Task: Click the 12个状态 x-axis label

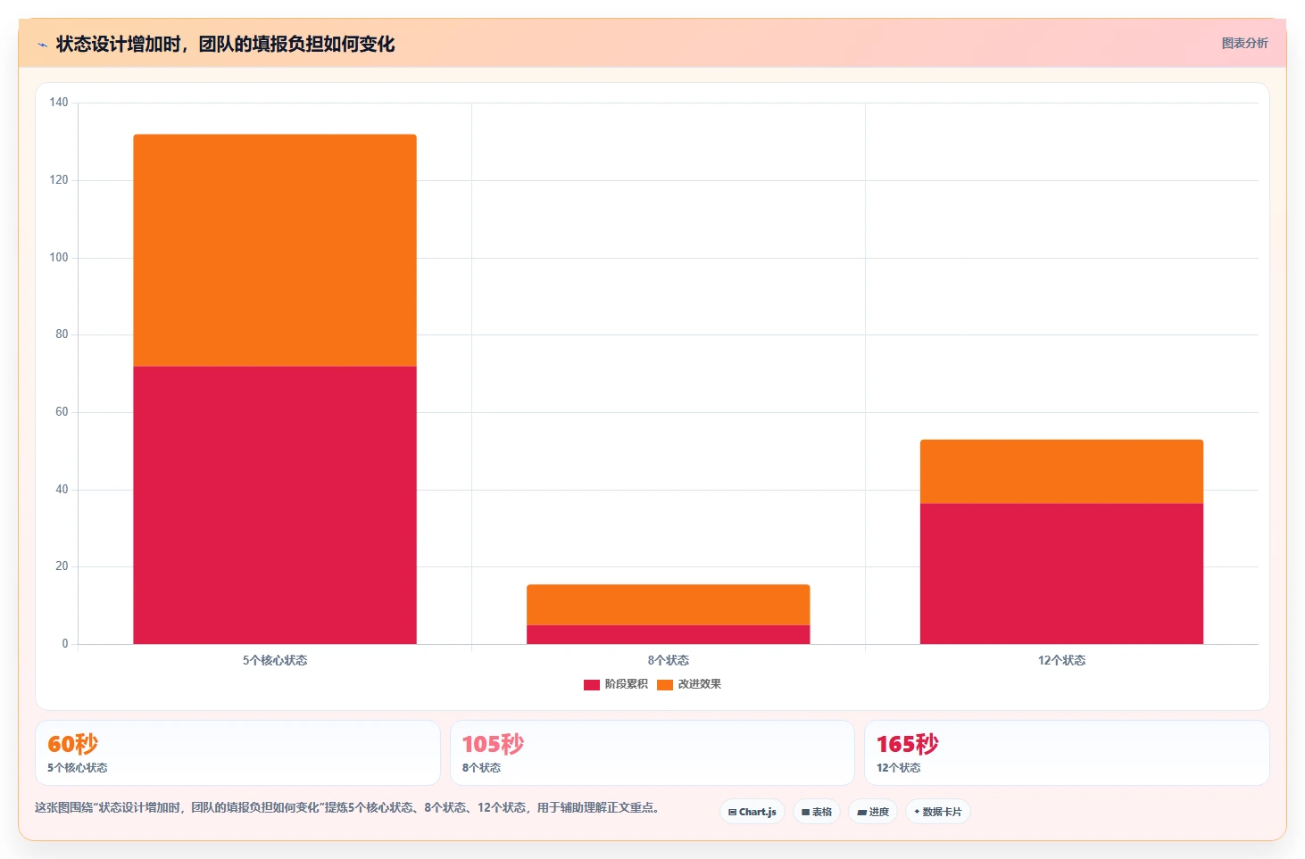Action: (x=1061, y=660)
